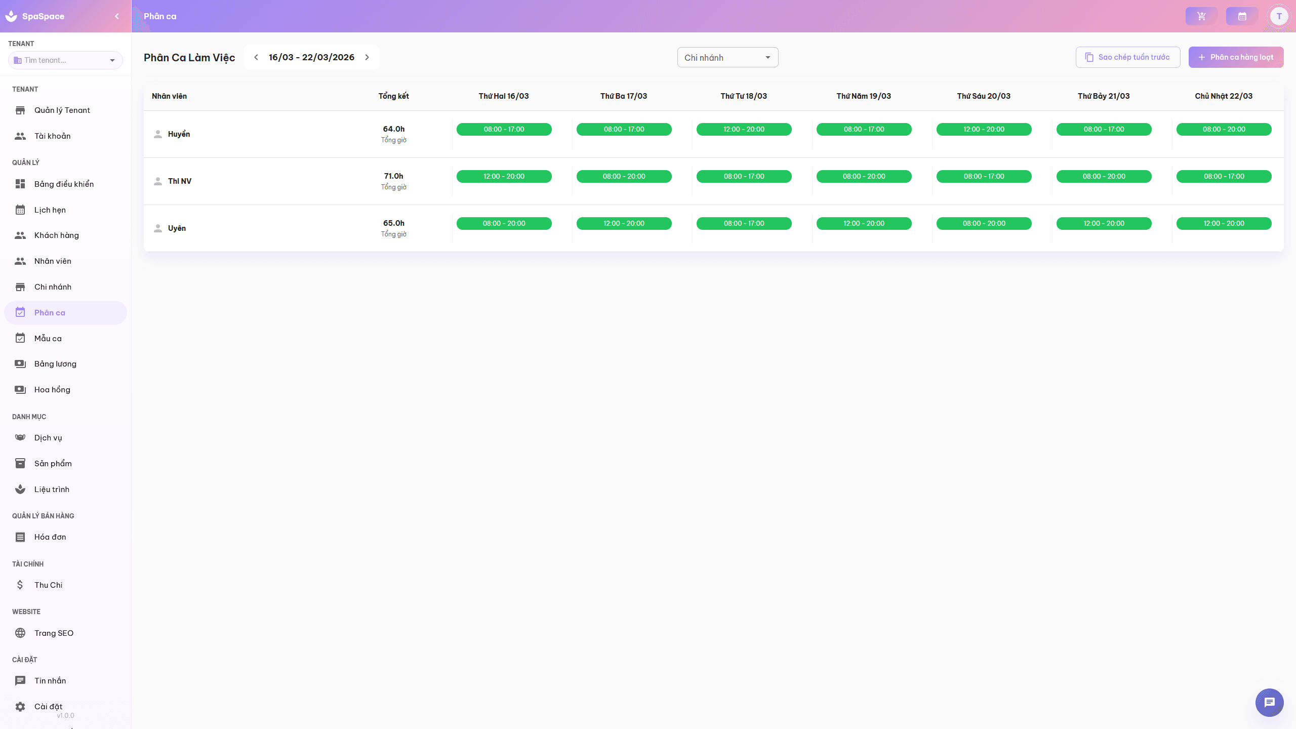
Task: Navigate to Bảng lương menu item
Action: pos(55,363)
